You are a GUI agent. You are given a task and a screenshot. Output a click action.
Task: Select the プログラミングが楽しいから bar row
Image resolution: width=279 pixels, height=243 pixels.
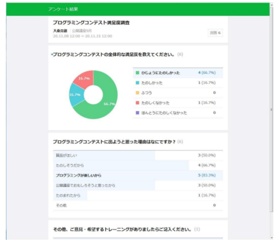coord(138,176)
